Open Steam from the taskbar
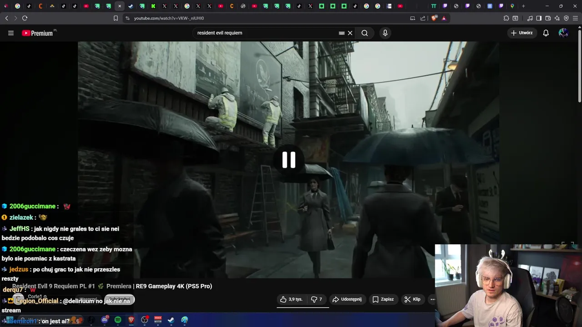Image resolution: width=582 pixels, height=327 pixels. pos(171,320)
